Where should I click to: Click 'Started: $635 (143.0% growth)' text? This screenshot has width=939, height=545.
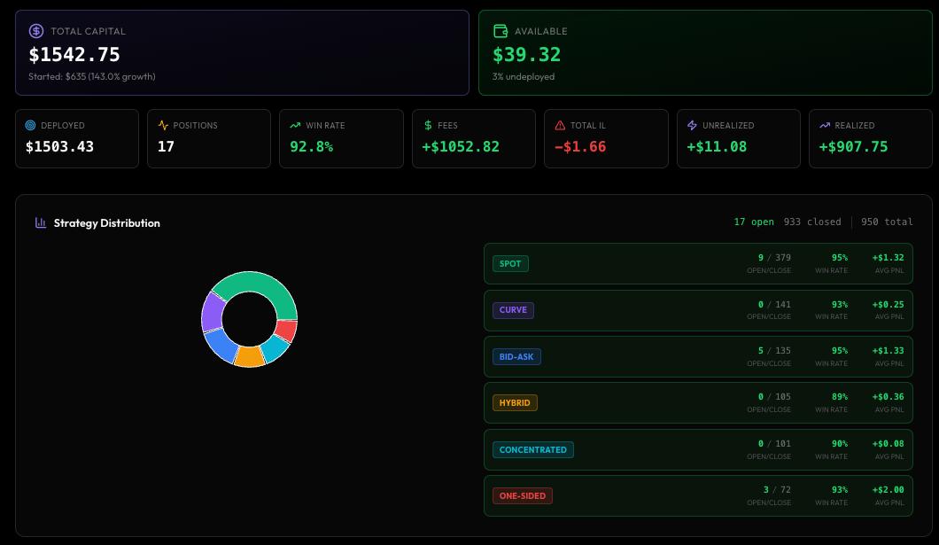click(x=91, y=77)
